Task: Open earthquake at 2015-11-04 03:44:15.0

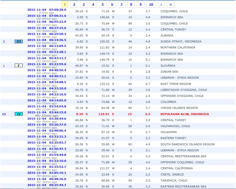Action: pos(47,113)
